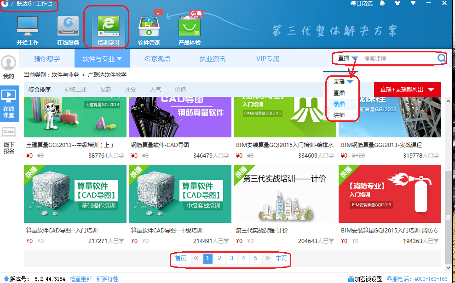
Task: Click scrollbar up arrow of course list
Action: tap(448, 101)
